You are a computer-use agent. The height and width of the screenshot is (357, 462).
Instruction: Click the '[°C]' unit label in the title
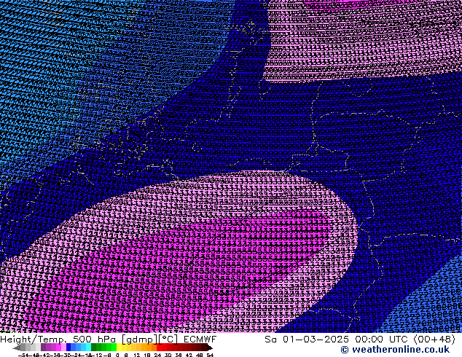coord(168,340)
